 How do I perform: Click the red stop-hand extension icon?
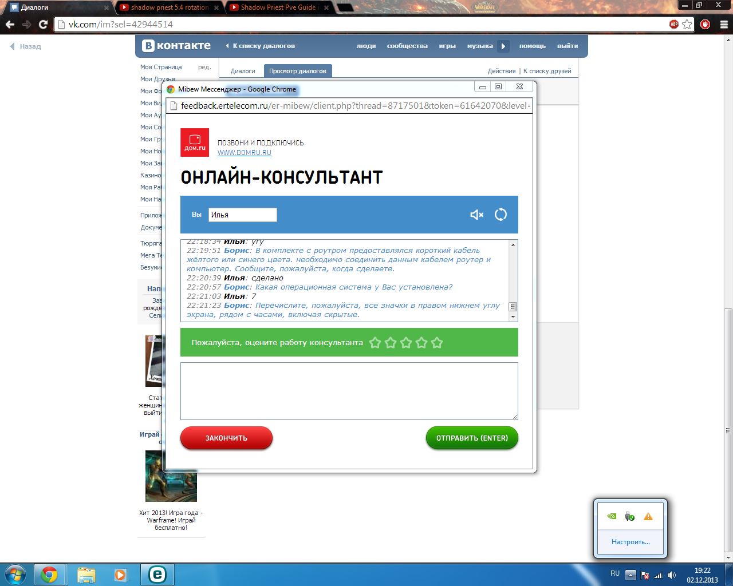pyautogui.click(x=706, y=24)
